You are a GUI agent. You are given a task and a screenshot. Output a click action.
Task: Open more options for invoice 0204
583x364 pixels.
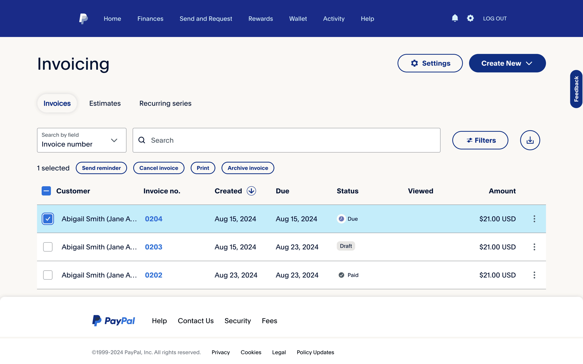pyautogui.click(x=534, y=219)
